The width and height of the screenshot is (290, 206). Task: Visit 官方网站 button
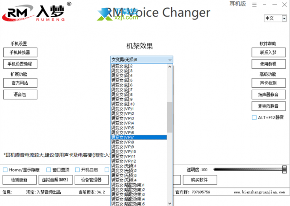click(x=20, y=83)
